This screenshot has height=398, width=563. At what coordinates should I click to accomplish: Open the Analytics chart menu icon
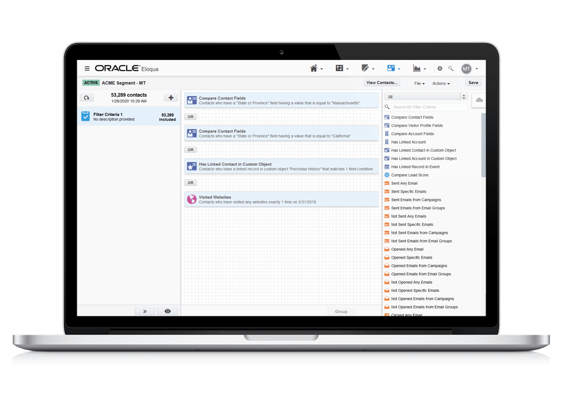(417, 69)
